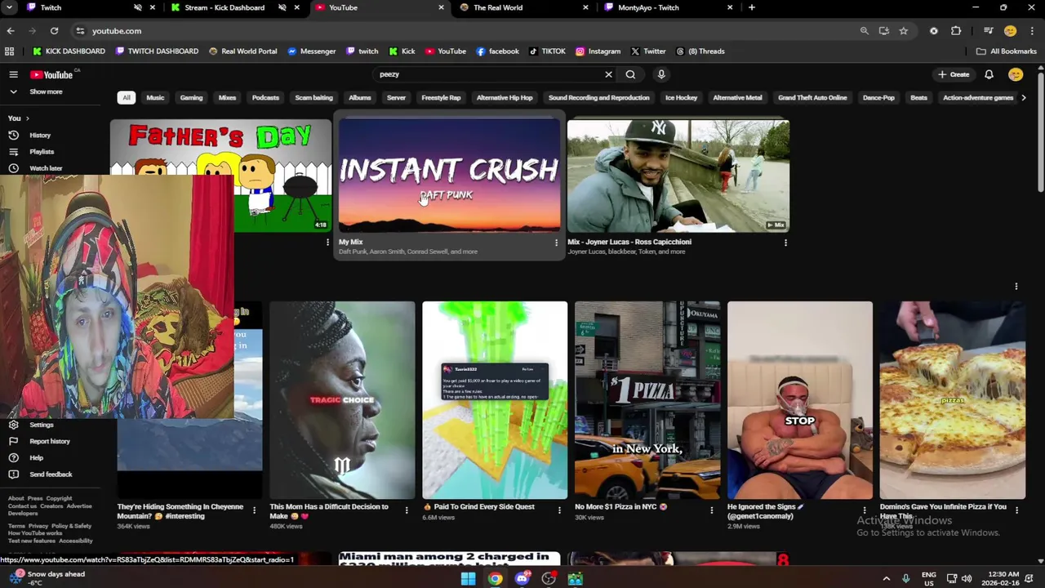Screen dimensions: 1045x588
Task: Open the Chrome extensions puzzle icon
Action: [956, 31]
